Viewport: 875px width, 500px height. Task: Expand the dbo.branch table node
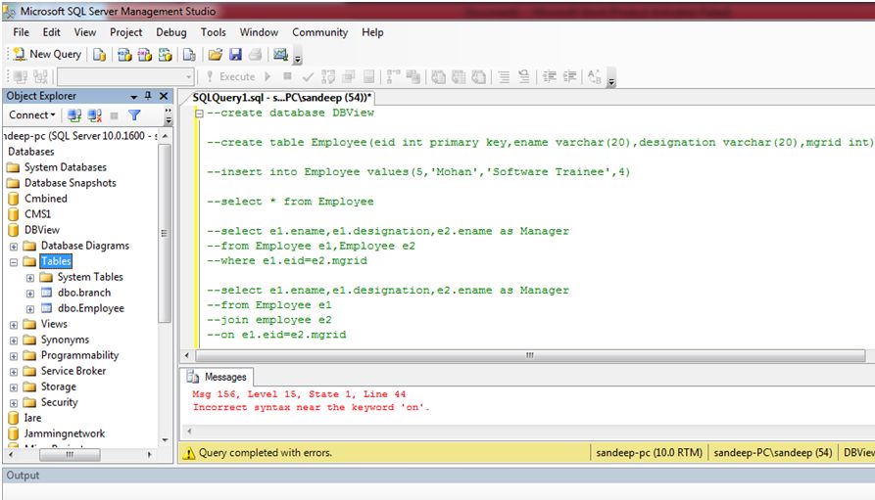click(x=30, y=294)
